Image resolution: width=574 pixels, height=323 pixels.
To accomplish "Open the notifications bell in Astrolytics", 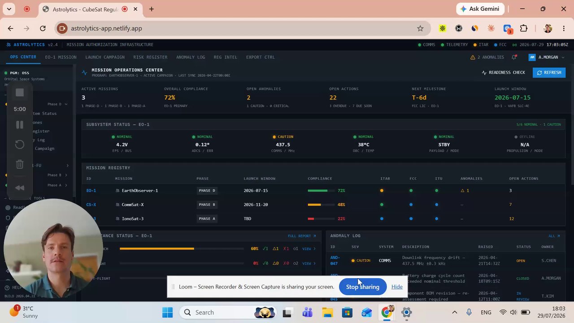I will click(514, 57).
